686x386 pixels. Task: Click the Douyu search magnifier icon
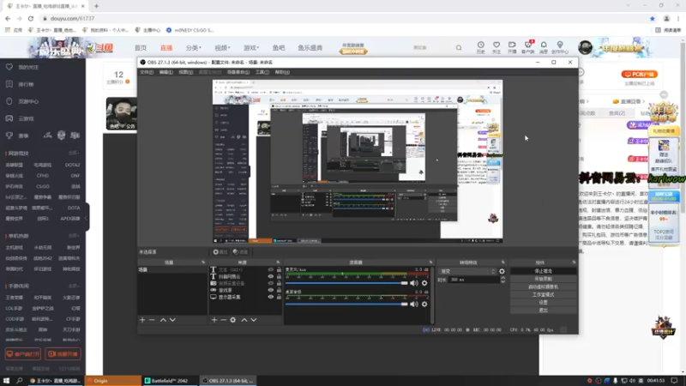click(x=459, y=48)
